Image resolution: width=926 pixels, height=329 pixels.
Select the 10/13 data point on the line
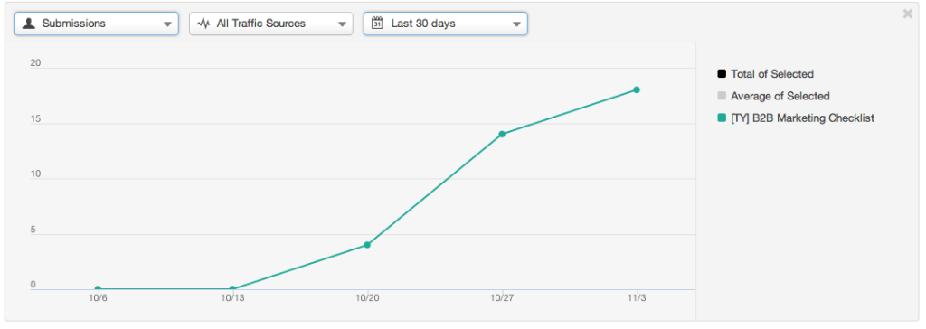tap(232, 289)
